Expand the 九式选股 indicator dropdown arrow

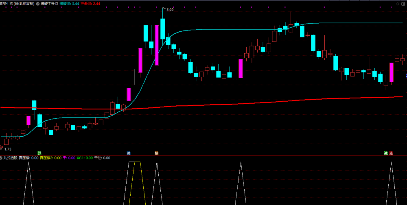click(1, 157)
